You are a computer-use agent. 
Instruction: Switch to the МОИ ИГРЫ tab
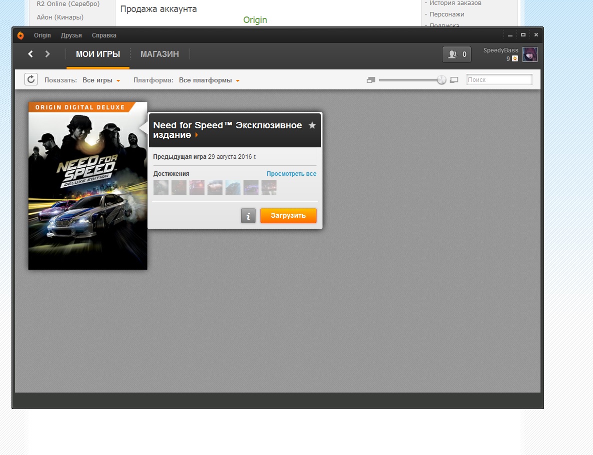(x=98, y=54)
